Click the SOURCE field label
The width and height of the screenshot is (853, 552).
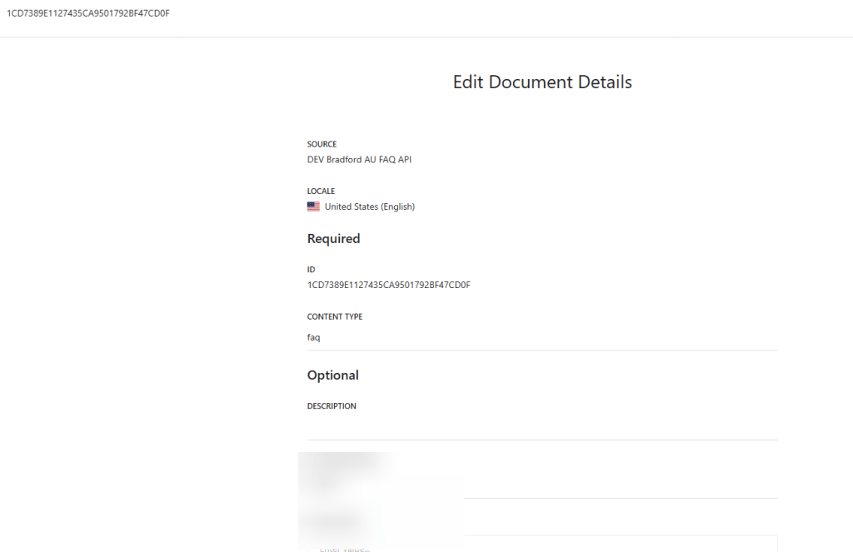[x=322, y=143]
